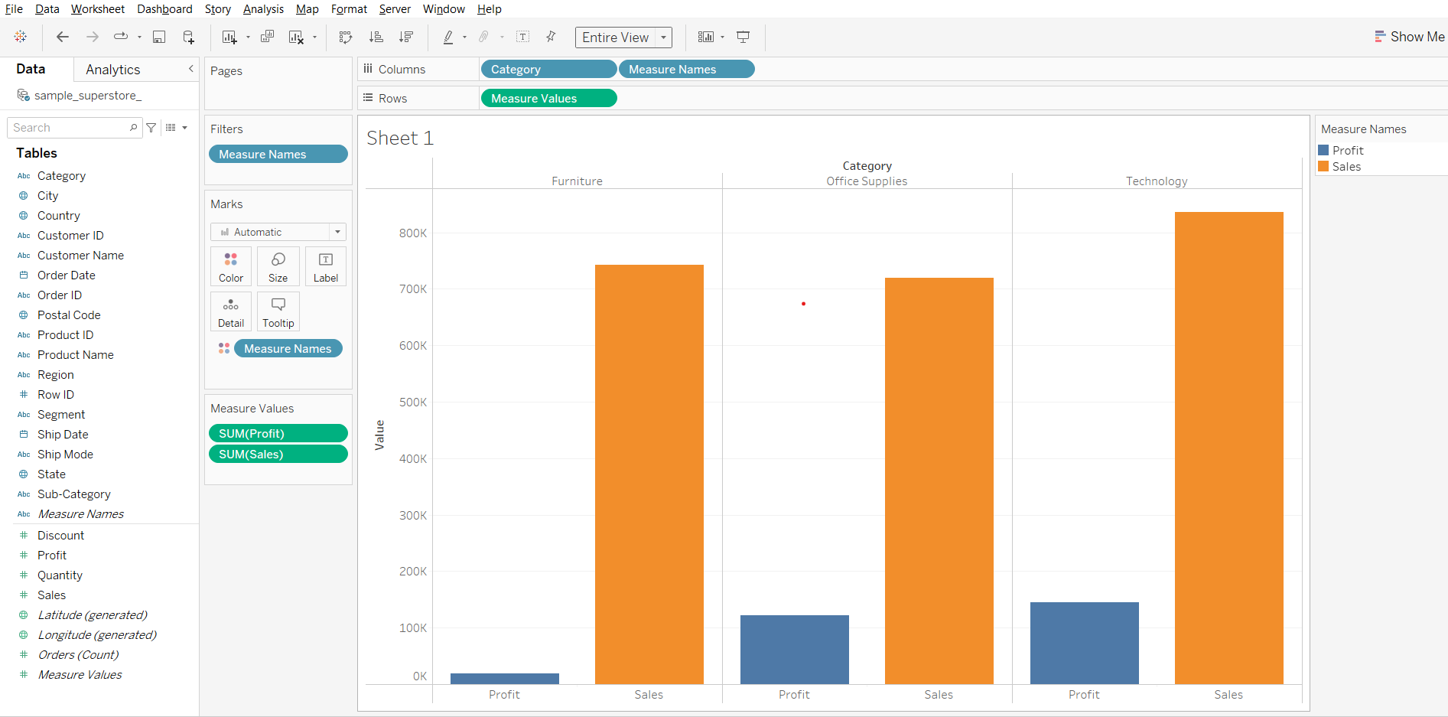This screenshot has width=1448, height=717.
Task: Click the Color button in Marks card
Action: pyautogui.click(x=231, y=266)
